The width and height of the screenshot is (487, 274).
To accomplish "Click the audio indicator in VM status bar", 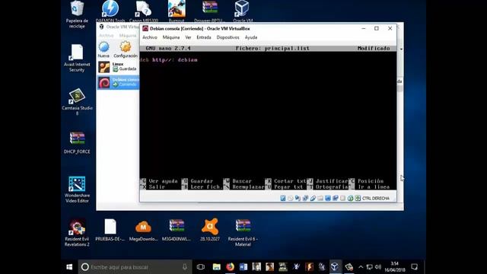I will click(x=298, y=198).
